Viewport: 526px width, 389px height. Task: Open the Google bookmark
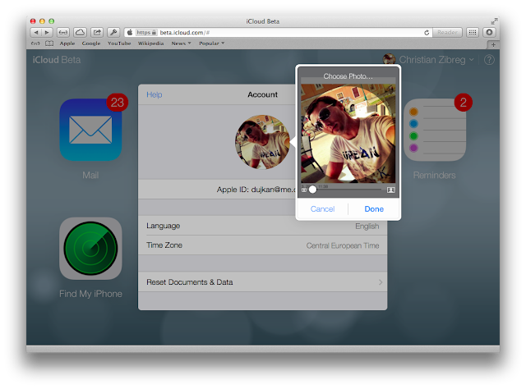coord(91,43)
